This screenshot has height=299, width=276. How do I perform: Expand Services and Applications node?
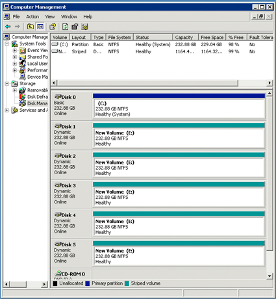[x=7, y=110]
